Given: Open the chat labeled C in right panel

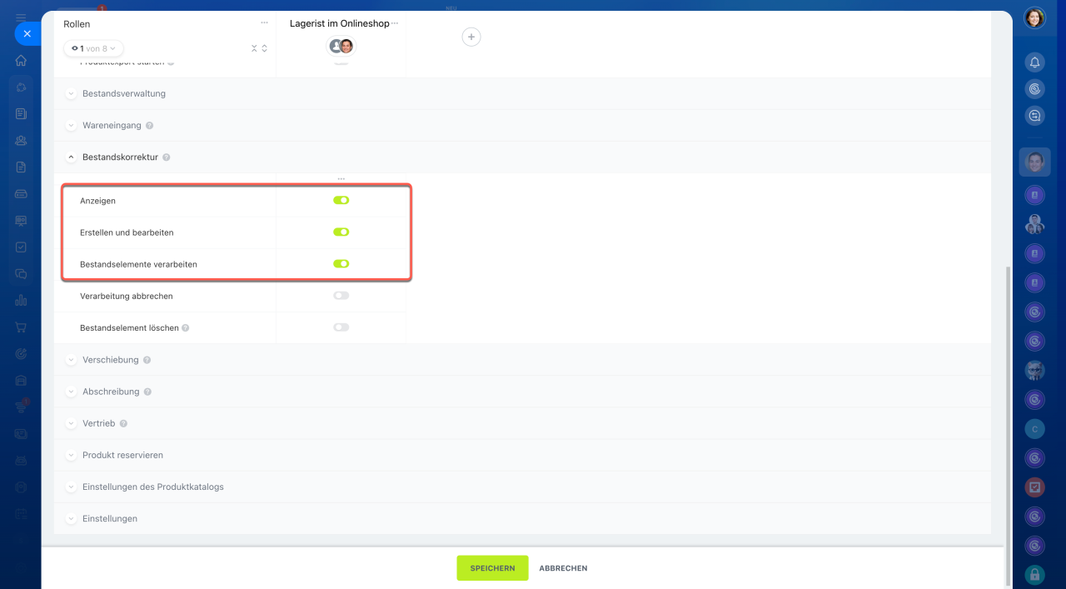Looking at the screenshot, I should 1034,429.
